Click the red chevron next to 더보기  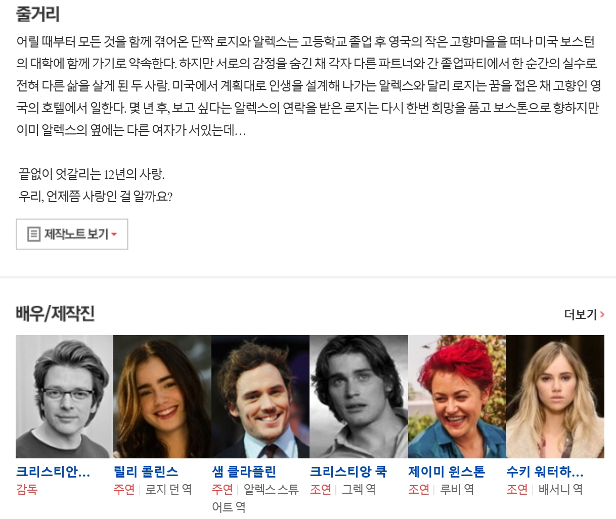(x=602, y=314)
